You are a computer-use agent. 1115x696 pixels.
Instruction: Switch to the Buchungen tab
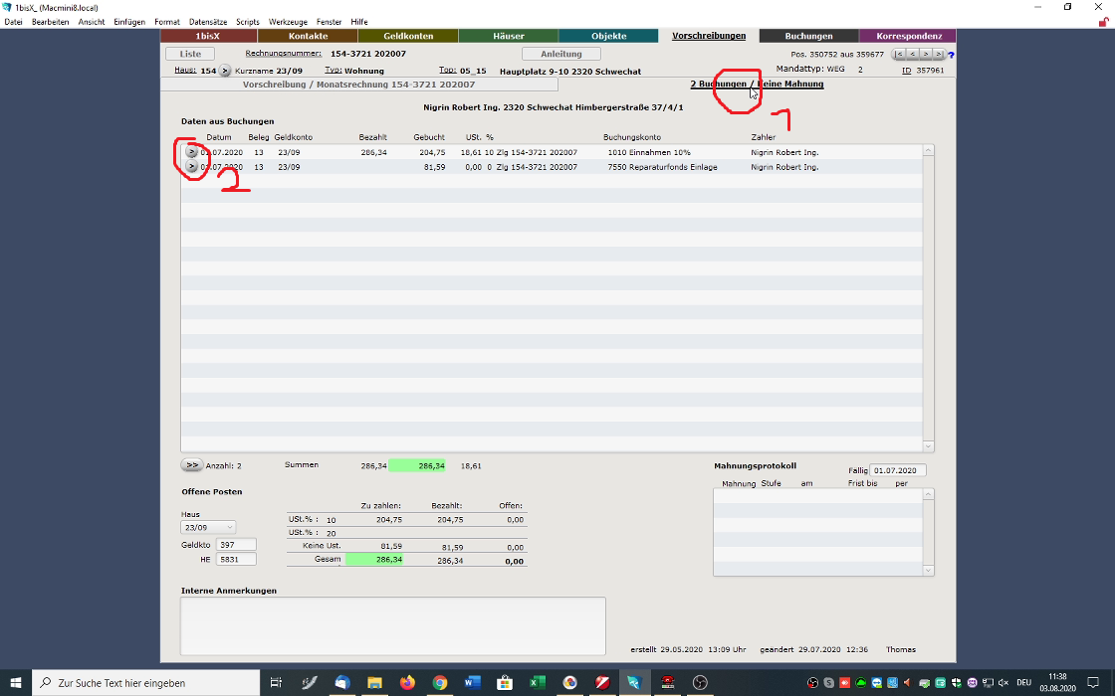(x=808, y=36)
